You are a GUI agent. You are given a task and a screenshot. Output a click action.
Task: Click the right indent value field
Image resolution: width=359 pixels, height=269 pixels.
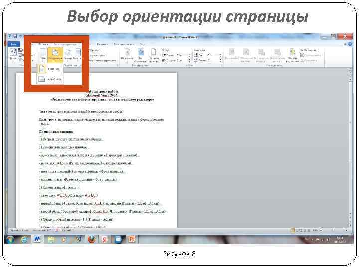(181, 61)
